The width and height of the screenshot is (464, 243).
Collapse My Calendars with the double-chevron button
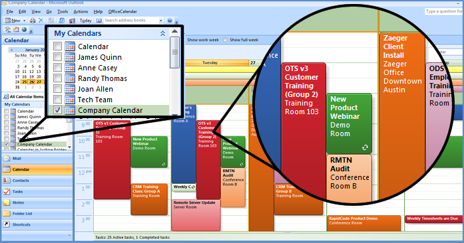click(162, 33)
